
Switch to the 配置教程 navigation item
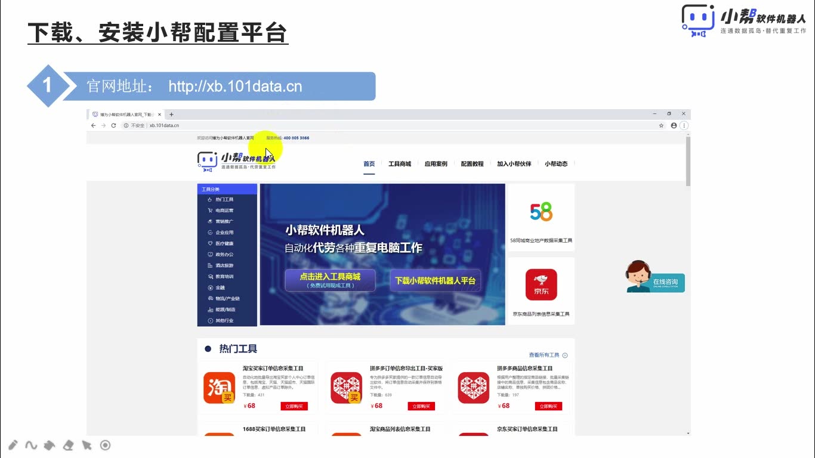point(472,163)
